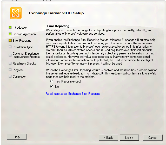
Task: Click the green License Agreement step indicator
Action: (10, 34)
